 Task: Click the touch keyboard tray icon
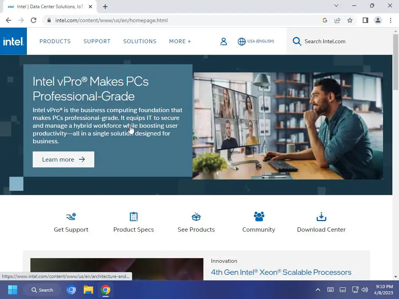click(330, 290)
